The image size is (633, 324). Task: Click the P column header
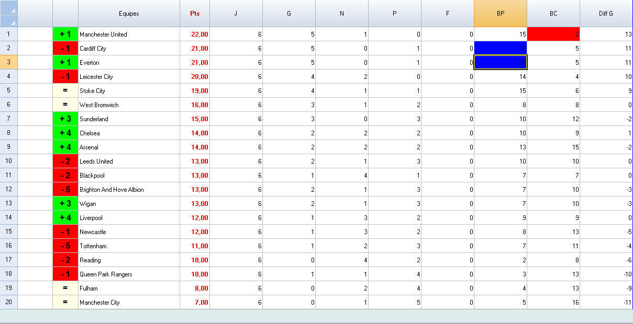pos(395,14)
